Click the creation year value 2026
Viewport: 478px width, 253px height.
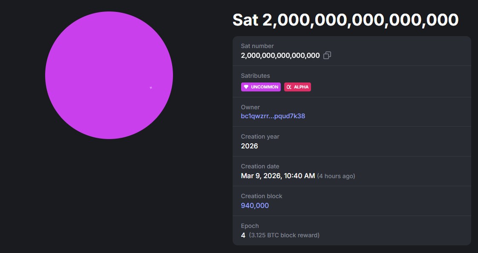click(x=250, y=146)
